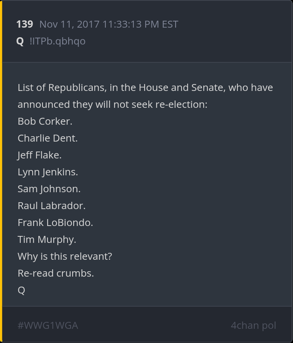Viewport: 293px width, 343px height.
Task: Click the 'announced they will not seek re-election' line
Action: 112,104
